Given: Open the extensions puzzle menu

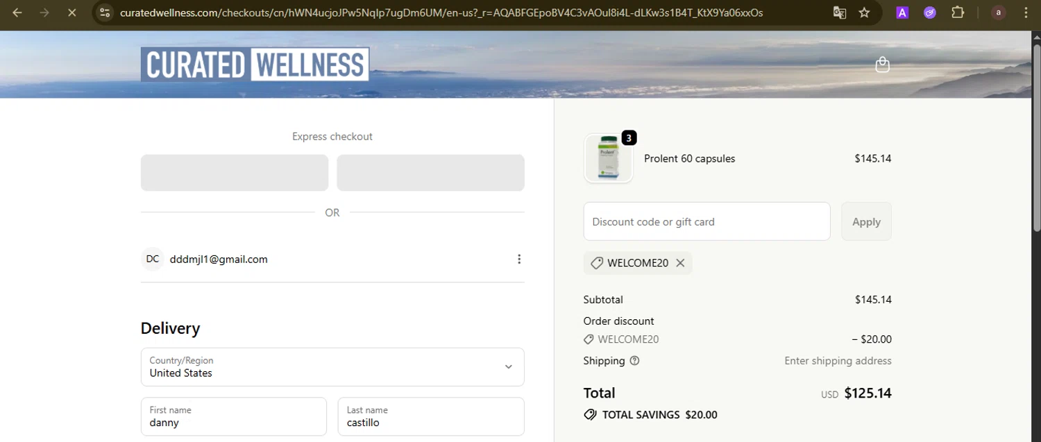Looking at the screenshot, I should [x=958, y=12].
